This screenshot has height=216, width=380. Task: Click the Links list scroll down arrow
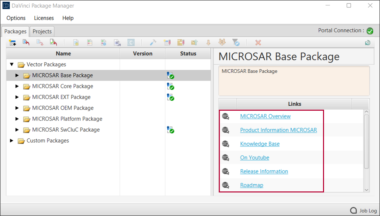click(367, 190)
